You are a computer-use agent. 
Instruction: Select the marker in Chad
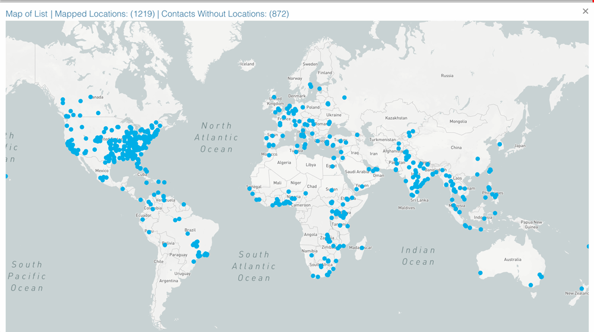click(x=306, y=193)
